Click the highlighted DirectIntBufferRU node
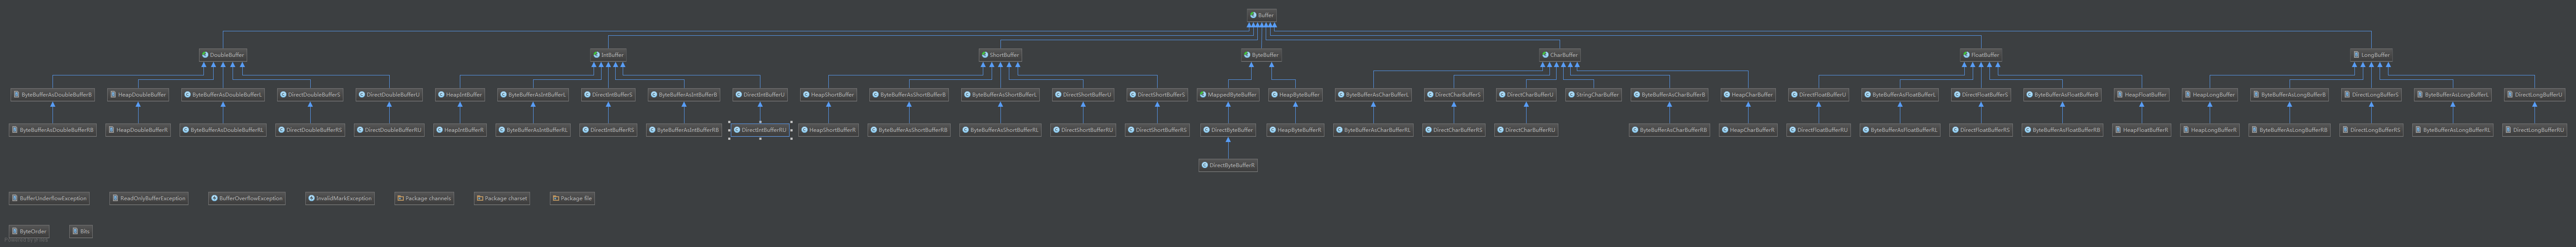 760,130
